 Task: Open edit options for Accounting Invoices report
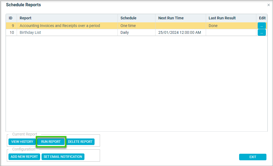pos(262,26)
